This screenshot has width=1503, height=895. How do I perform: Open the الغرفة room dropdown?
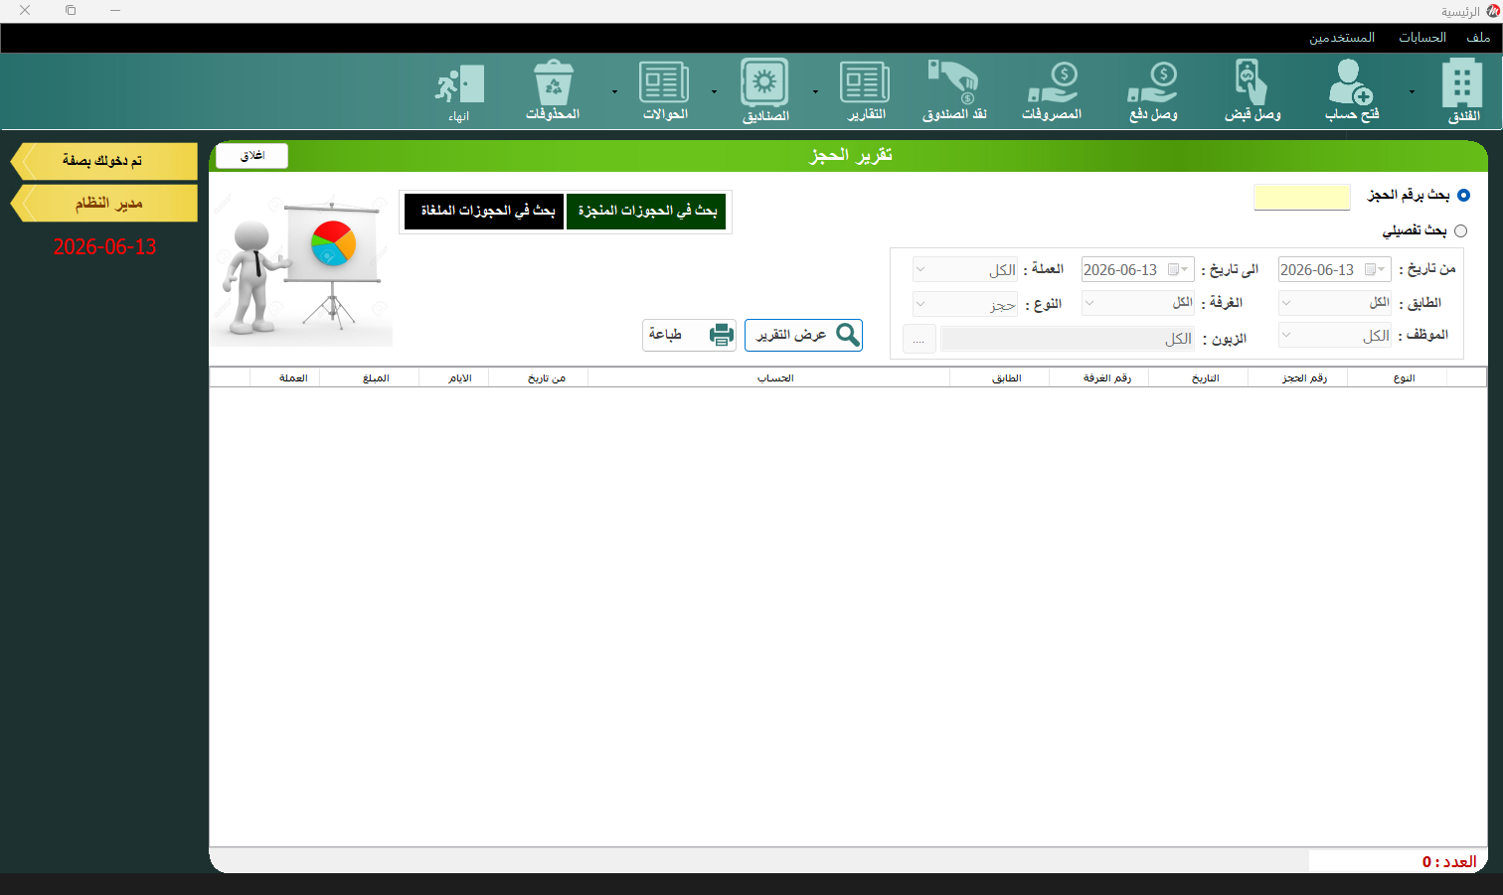click(1137, 302)
